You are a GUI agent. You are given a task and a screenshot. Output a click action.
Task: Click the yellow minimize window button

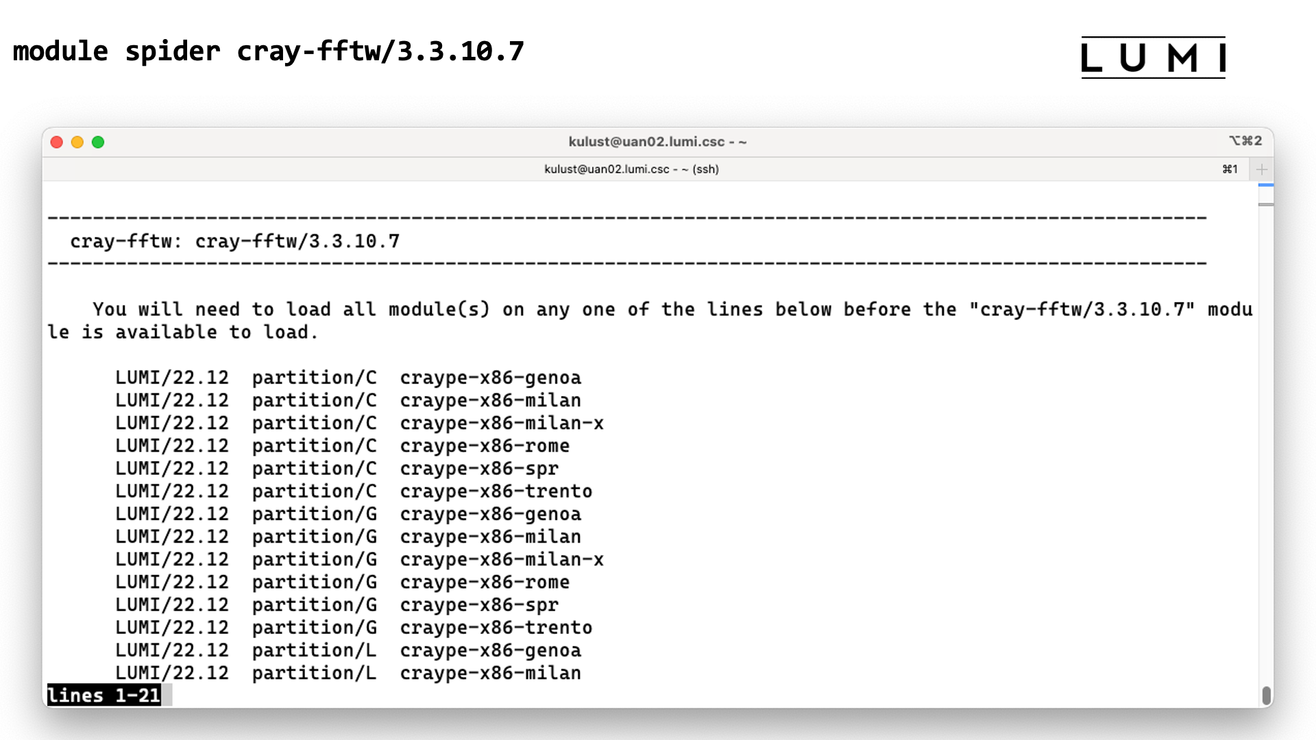coord(77,142)
